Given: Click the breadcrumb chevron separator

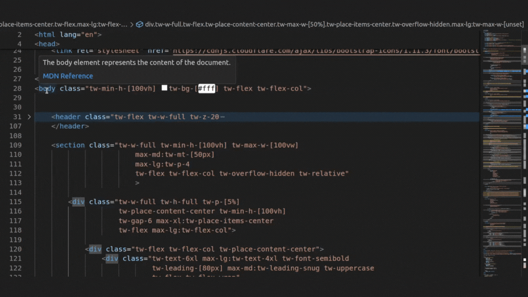Looking at the screenshot, I should point(132,25).
